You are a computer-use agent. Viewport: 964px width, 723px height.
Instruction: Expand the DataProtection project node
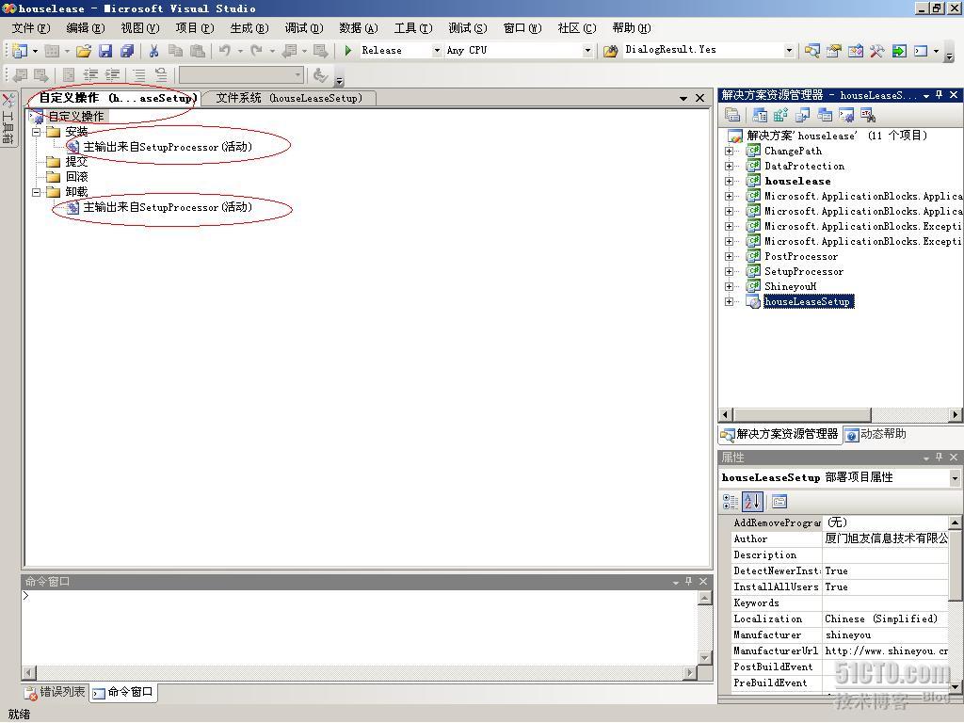pyautogui.click(x=730, y=166)
